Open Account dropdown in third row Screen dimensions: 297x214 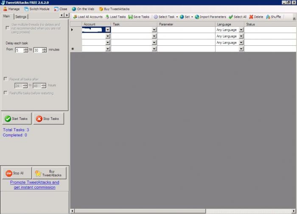[x=108, y=42]
